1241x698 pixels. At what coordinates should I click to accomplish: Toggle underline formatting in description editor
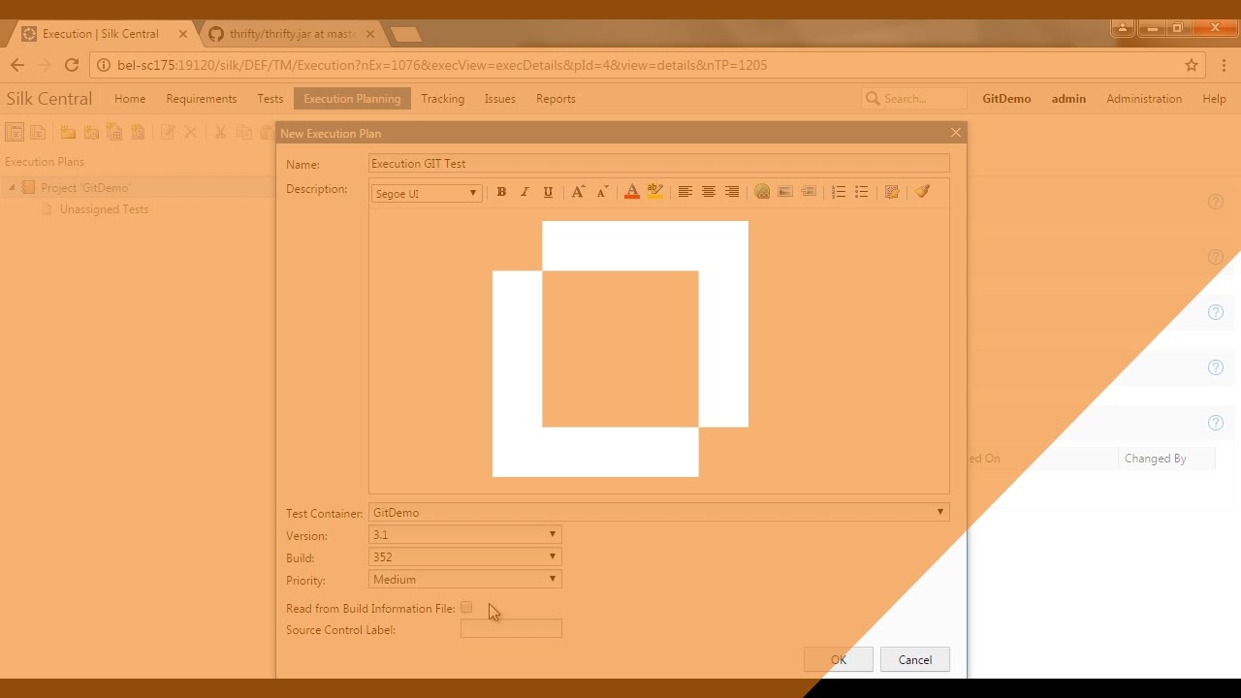pyautogui.click(x=548, y=192)
